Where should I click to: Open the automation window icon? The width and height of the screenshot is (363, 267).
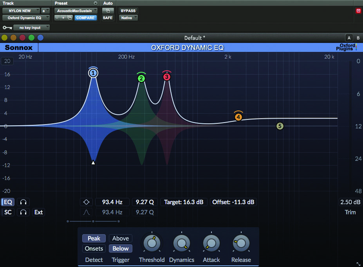click(x=108, y=11)
